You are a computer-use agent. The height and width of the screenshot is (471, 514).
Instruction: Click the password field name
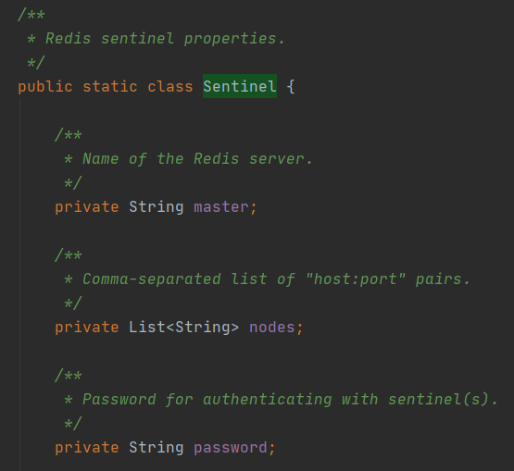231,448
